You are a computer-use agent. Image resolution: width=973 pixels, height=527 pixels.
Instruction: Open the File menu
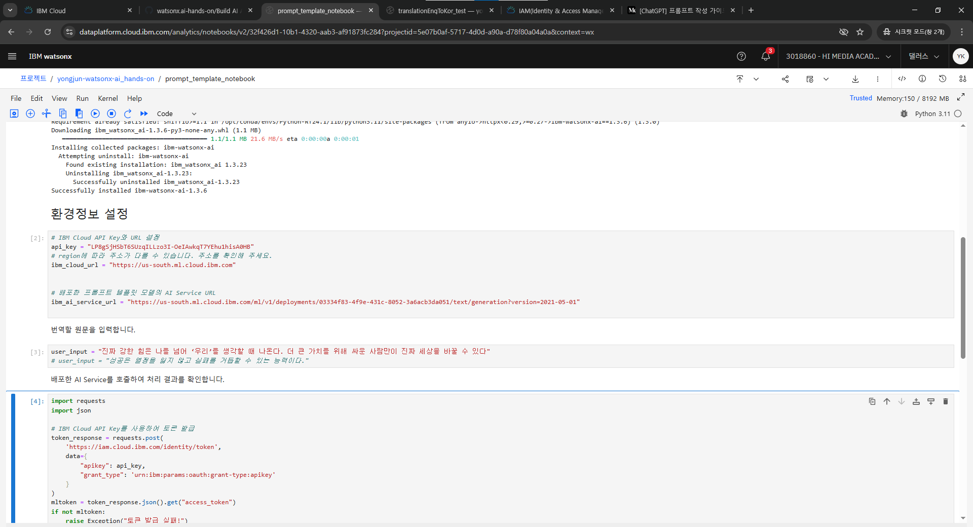point(16,98)
